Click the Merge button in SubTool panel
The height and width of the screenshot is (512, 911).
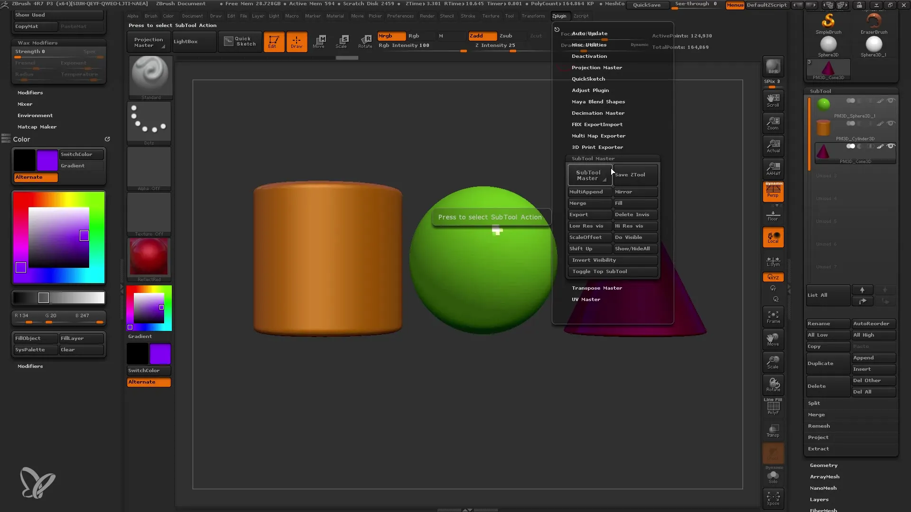tap(816, 414)
